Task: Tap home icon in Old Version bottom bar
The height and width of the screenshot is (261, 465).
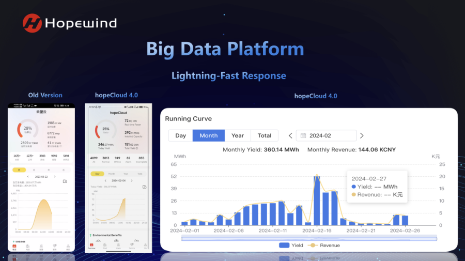Action: pyautogui.click(x=14, y=246)
